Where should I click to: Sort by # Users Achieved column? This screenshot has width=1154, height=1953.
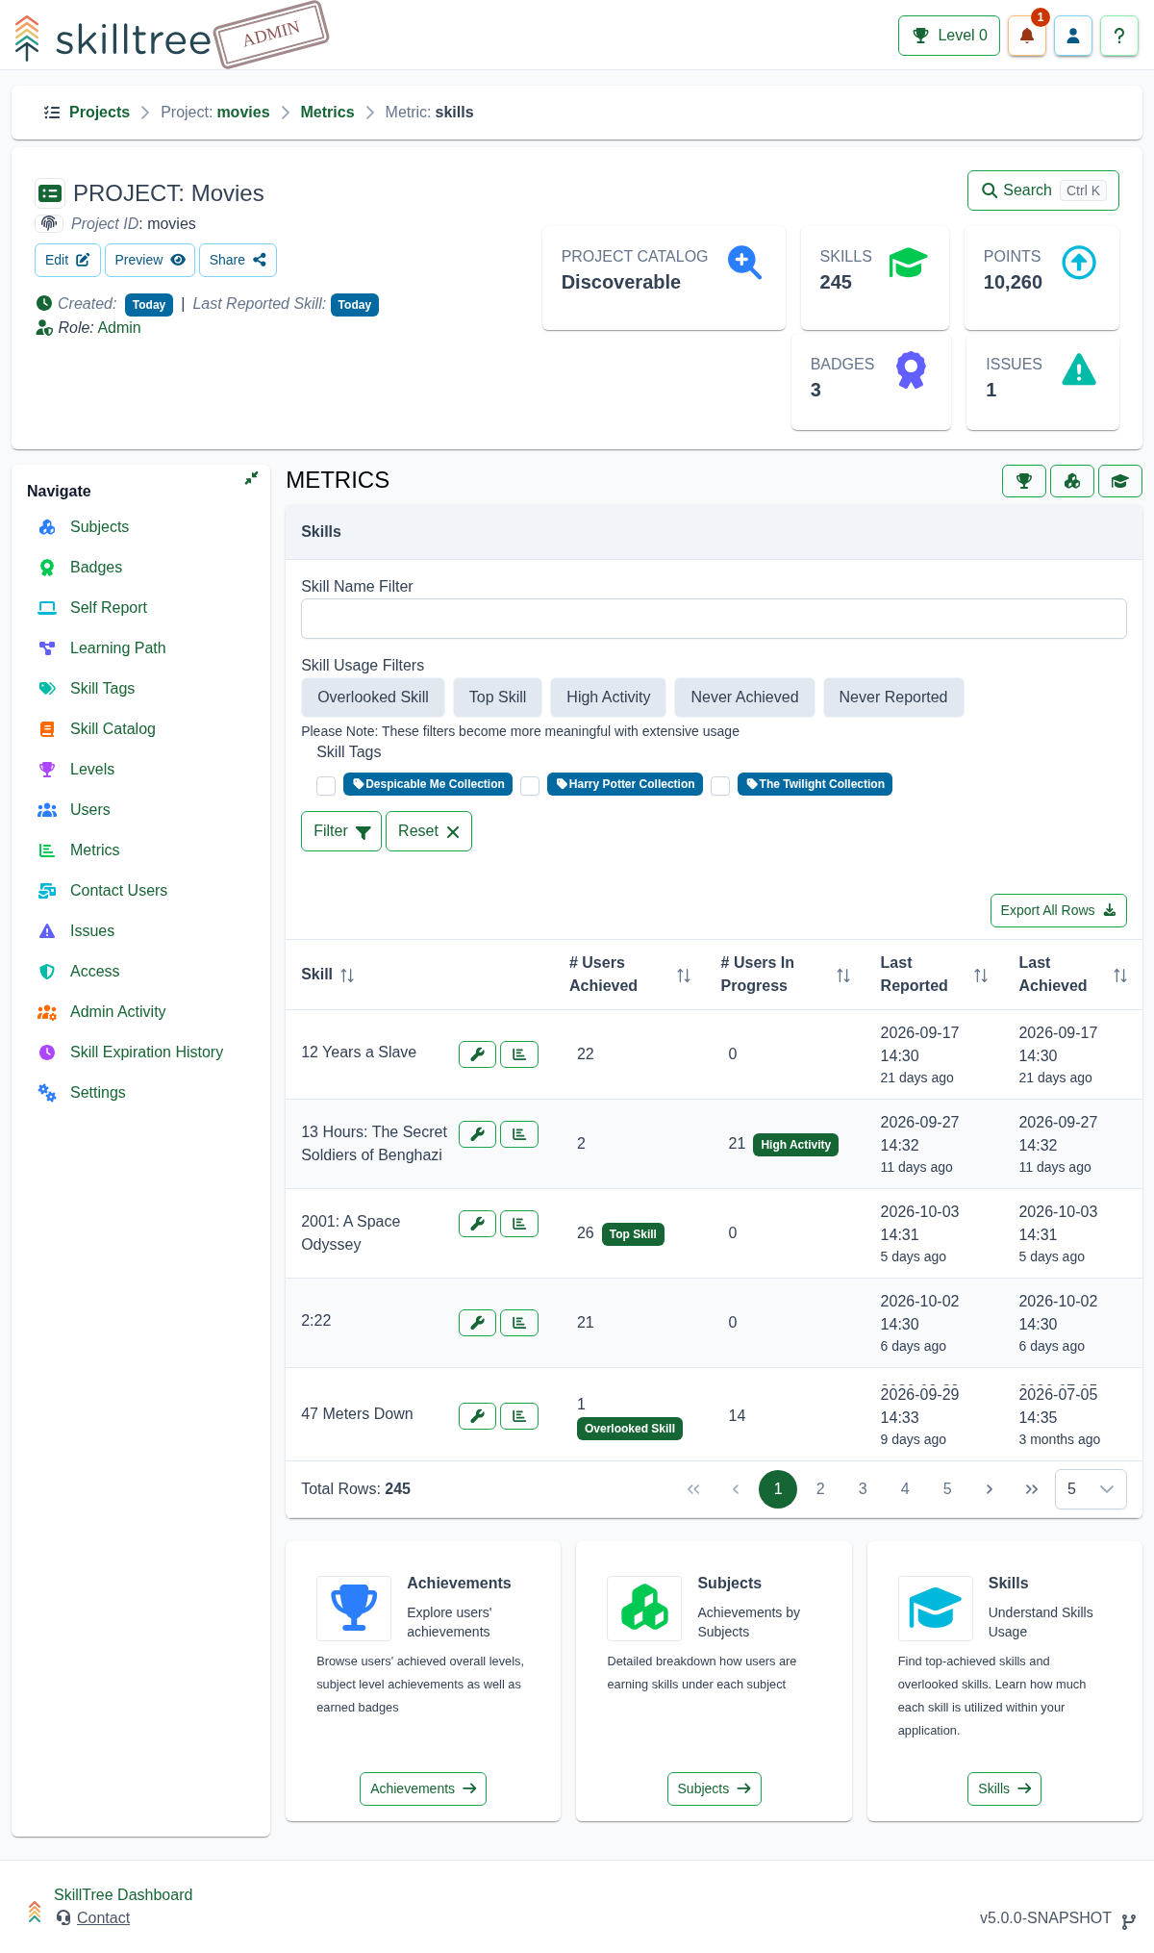pos(684,976)
